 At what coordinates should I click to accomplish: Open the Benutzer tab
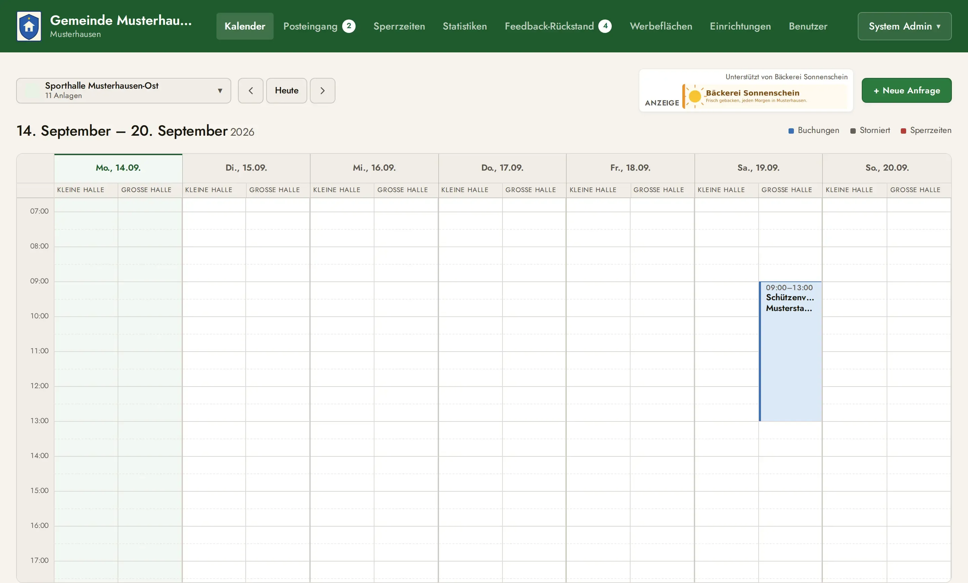(808, 26)
